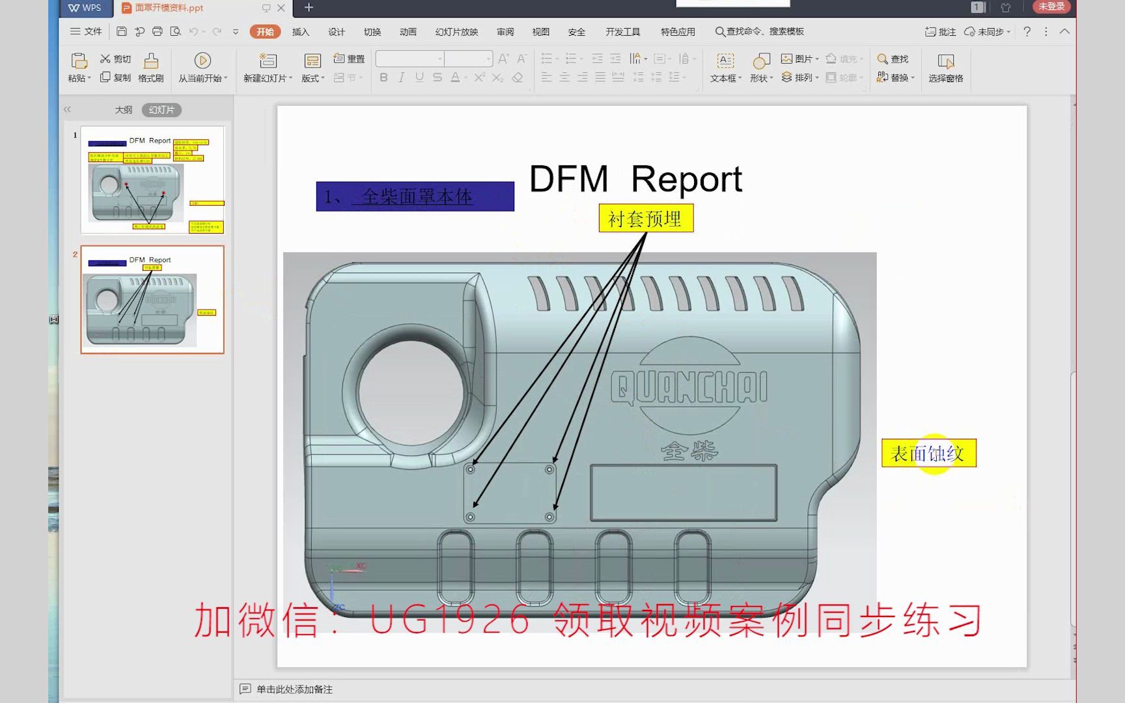
Task: Switch to the Design (设计) tab
Action: [337, 31]
